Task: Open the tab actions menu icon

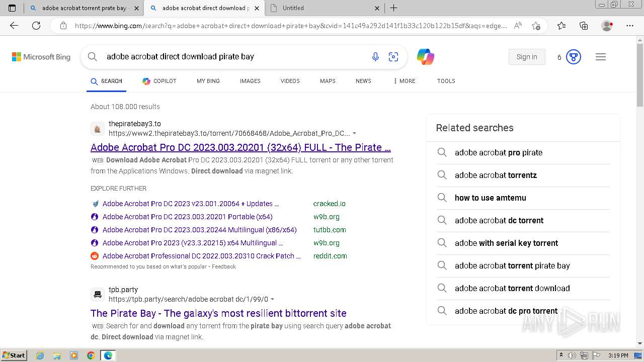Action: 12,8
